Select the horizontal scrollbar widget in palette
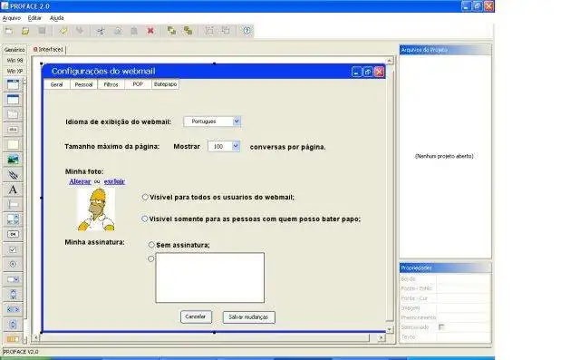This screenshot has height=360, width=580. point(13,309)
